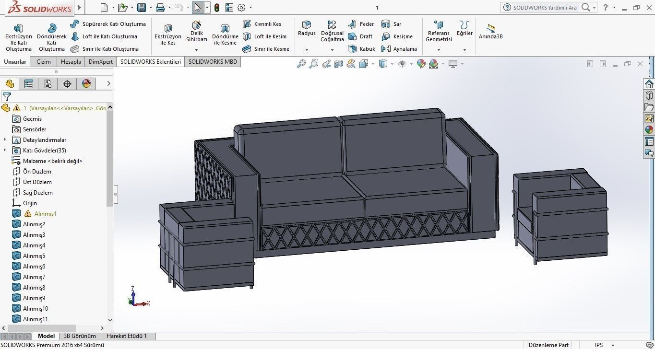Click Ekstrüzyon ile Kes tool
Viewport: 655px width, 349px height.
tap(168, 35)
